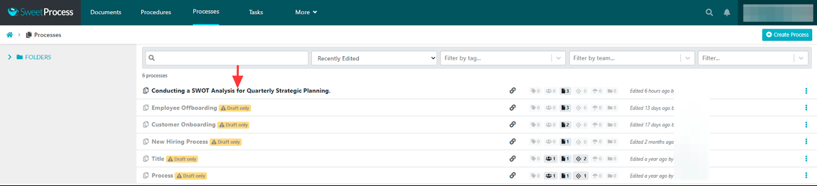The image size is (817, 186).
Task: Open the Employee Offboarding process
Action: pyautogui.click(x=184, y=108)
